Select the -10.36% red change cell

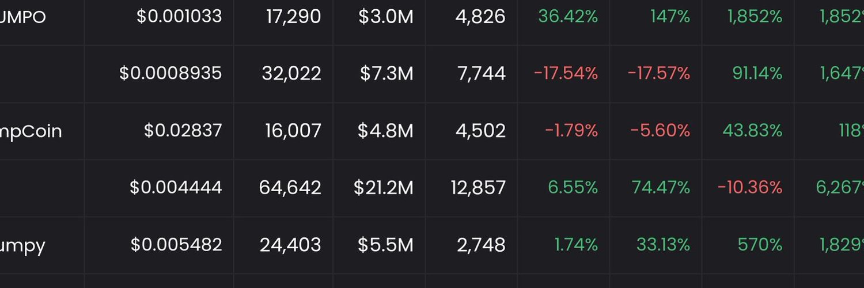tap(750, 188)
